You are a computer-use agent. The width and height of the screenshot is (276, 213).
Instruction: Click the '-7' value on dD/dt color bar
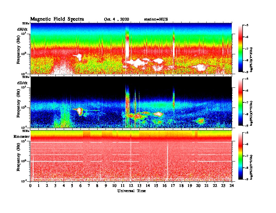coord(246,102)
